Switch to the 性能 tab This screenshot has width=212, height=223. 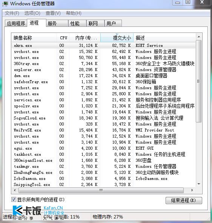(x=77, y=23)
